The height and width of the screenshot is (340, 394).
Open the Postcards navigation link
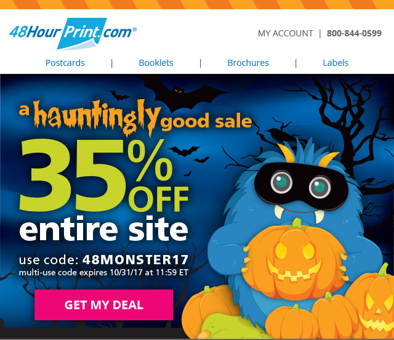(x=65, y=63)
